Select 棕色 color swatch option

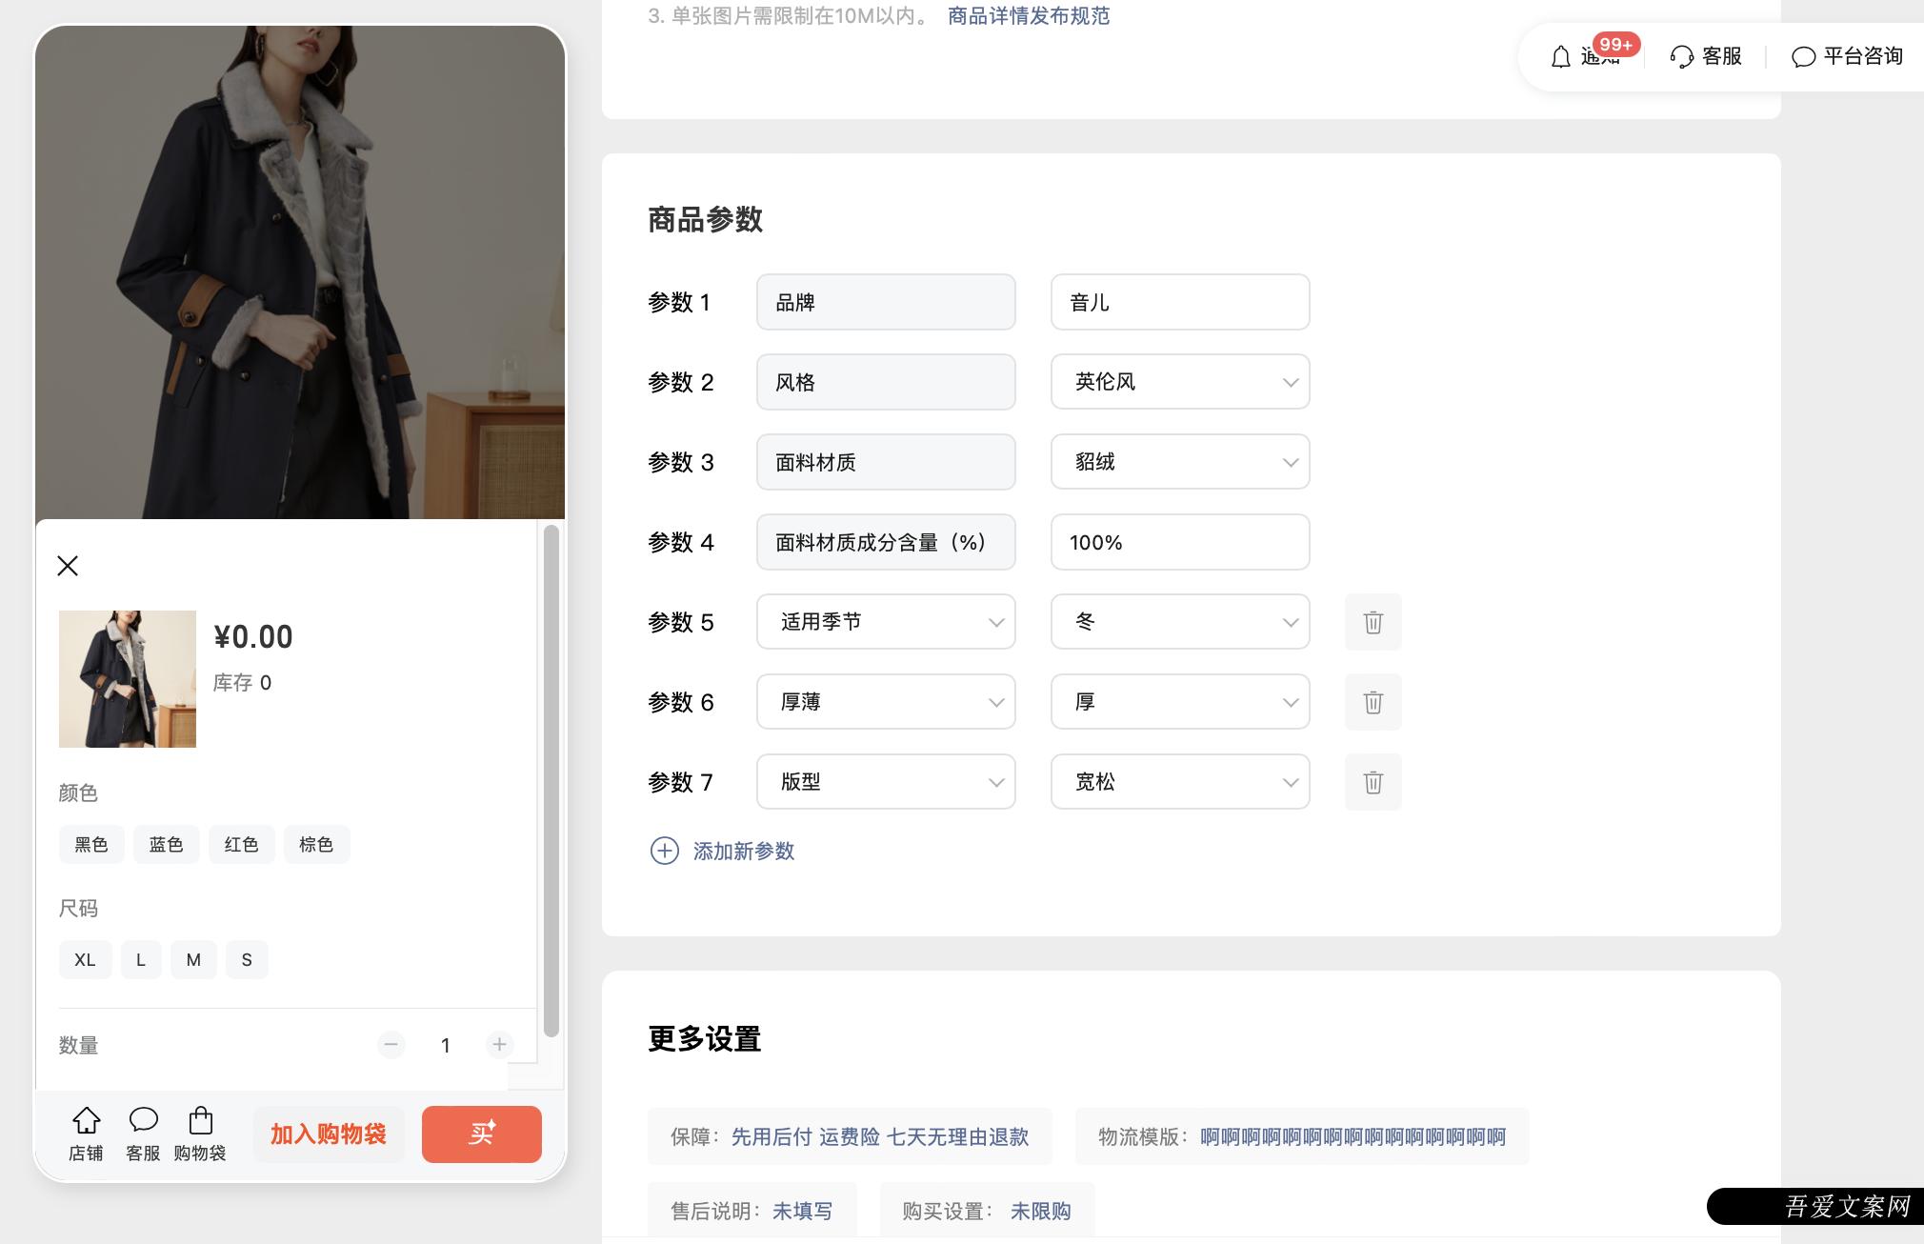314,844
